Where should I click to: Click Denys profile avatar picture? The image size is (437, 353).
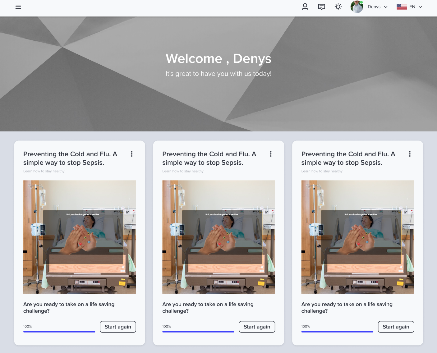[x=357, y=7]
